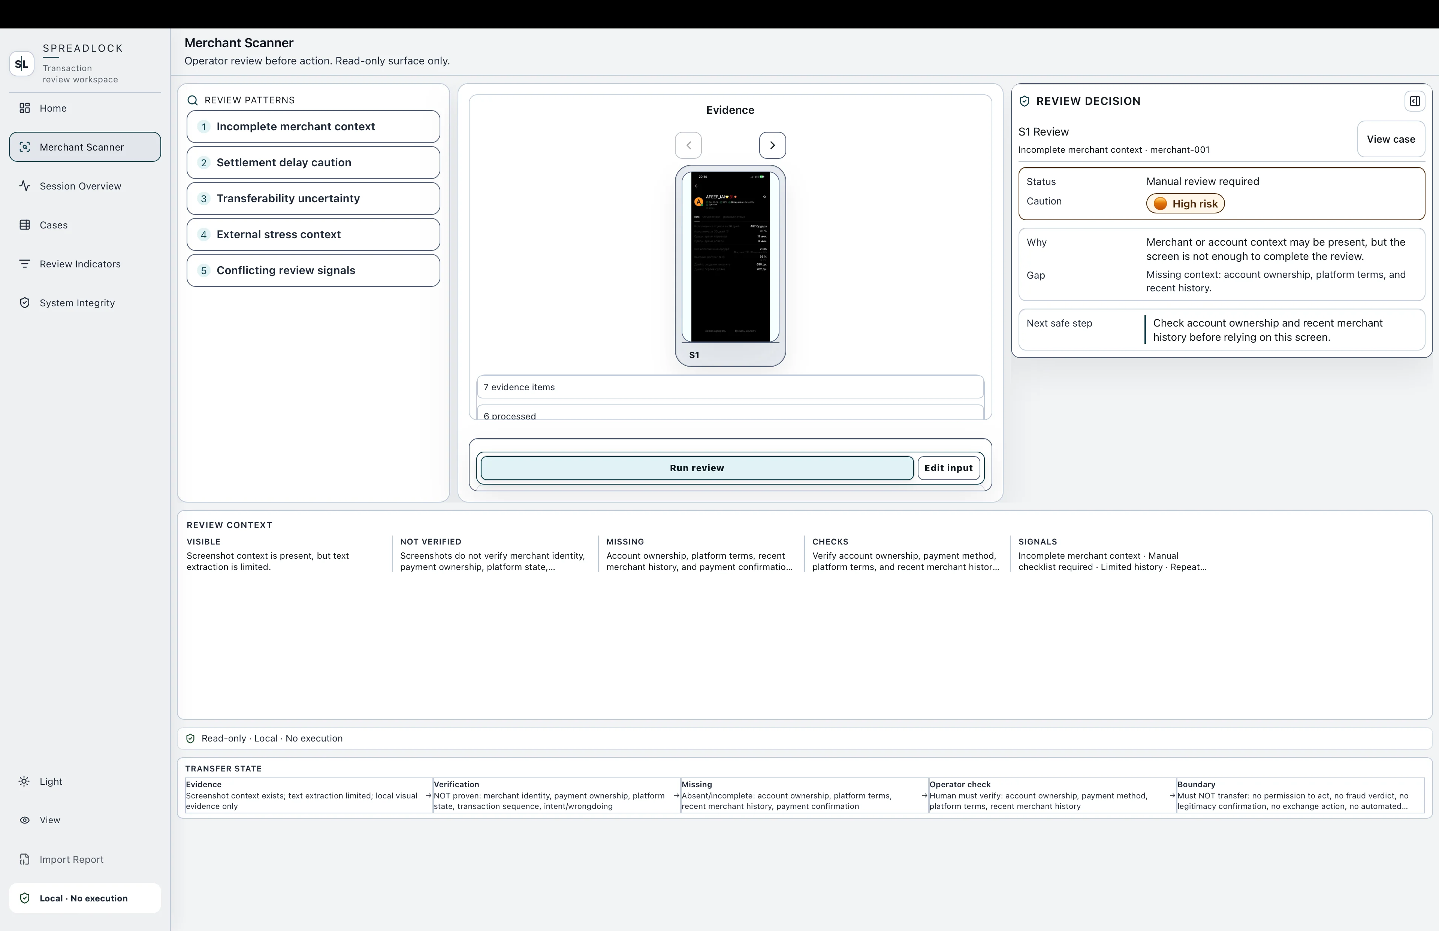Viewport: 1439px width, 931px height.
Task: Click the Manual review required status text
Action: click(1203, 181)
